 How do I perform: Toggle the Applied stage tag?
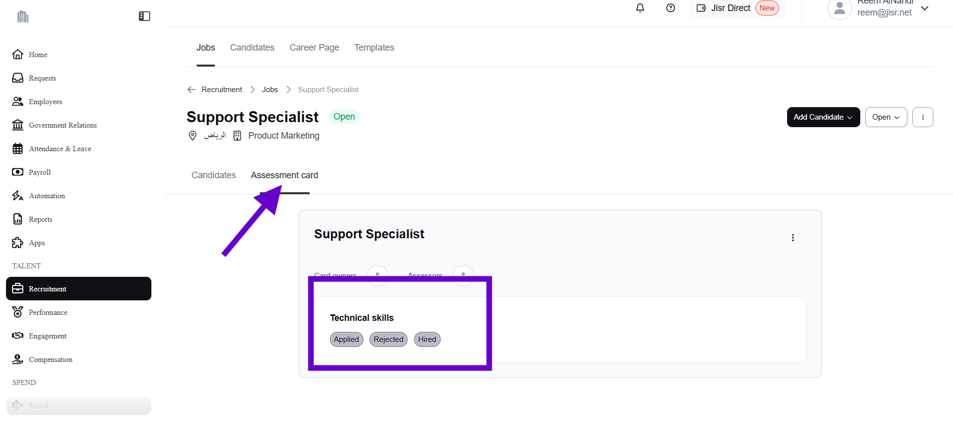[346, 339]
